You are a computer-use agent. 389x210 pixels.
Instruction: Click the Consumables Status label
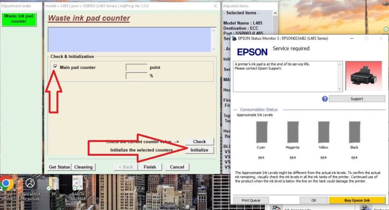point(259,110)
